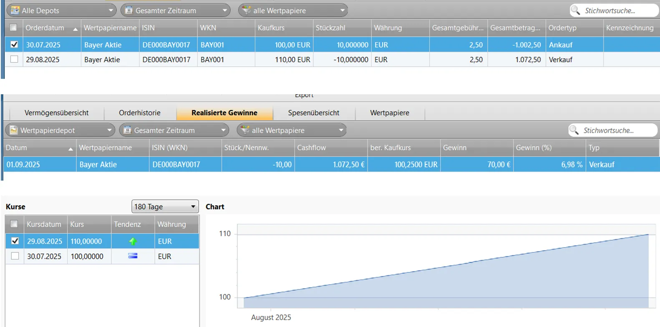Uncheck the 30.07.2025 Ankauf order row checkbox
Image resolution: width=660 pixels, height=327 pixels.
(x=14, y=45)
